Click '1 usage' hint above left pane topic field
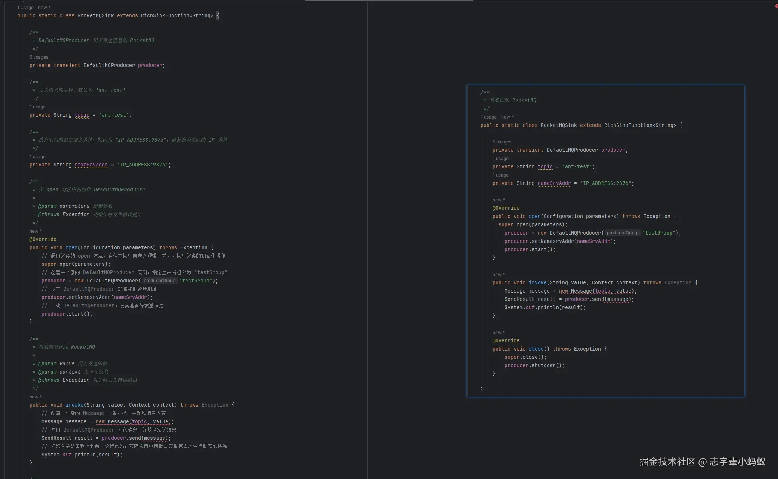Screen dimensions: 778x479 coord(37,107)
